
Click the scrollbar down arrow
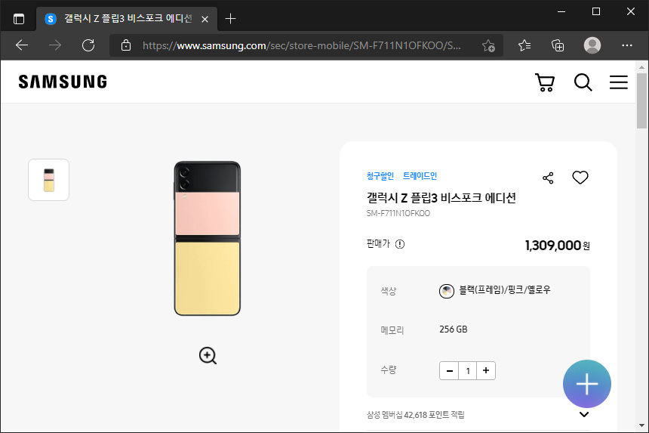click(641, 425)
